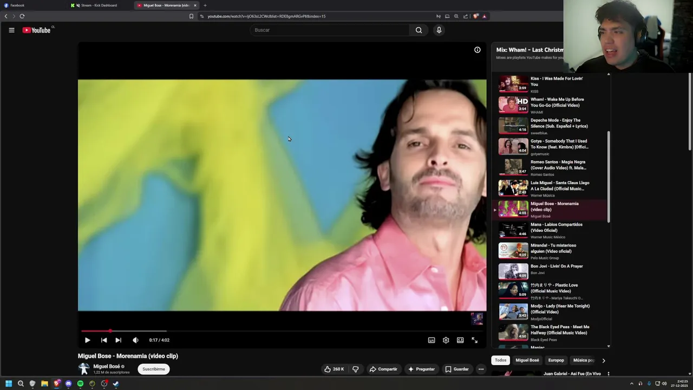The image size is (693, 390).
Task: Subscribe using the Suscribirme button
Action: tap(154, 369)
